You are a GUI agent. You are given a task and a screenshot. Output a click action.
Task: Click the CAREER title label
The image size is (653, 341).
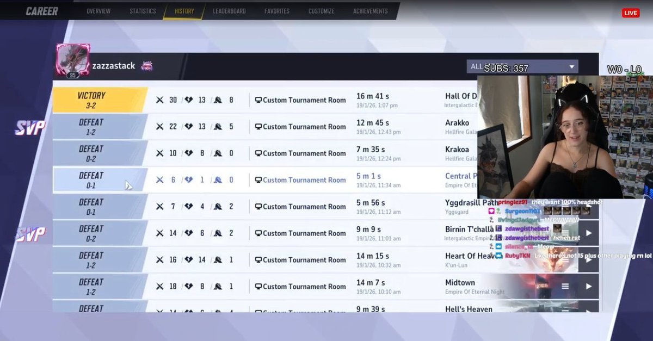[x=42, y=11]
